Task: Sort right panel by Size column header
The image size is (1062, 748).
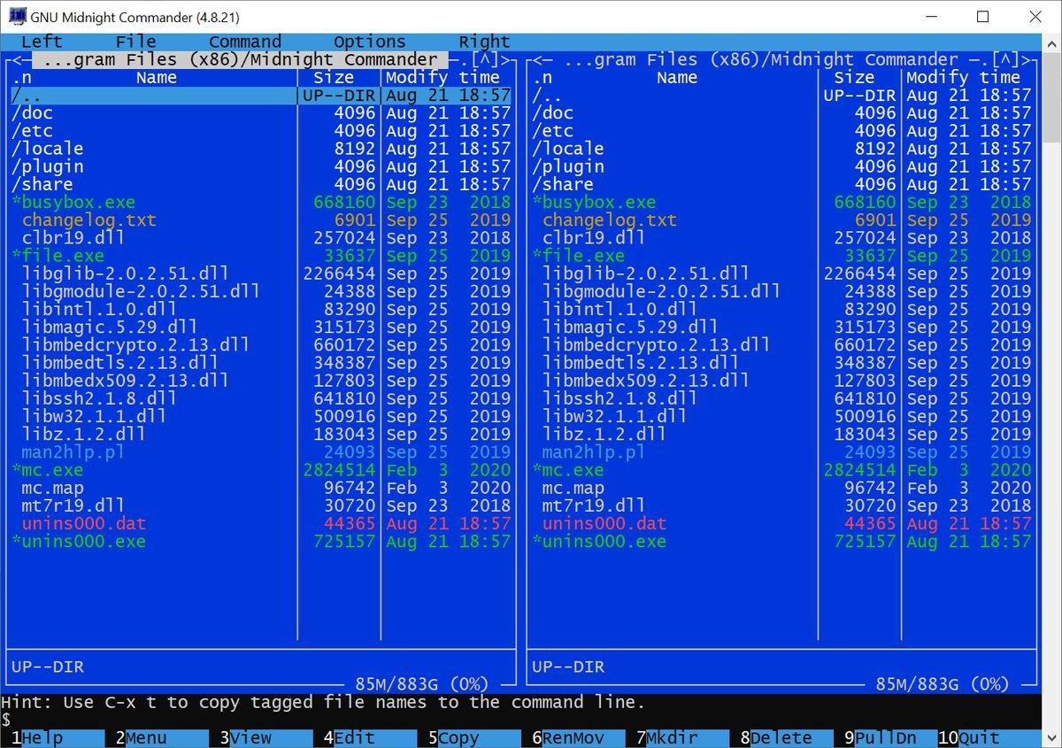Action: click(x=854, y=77)
